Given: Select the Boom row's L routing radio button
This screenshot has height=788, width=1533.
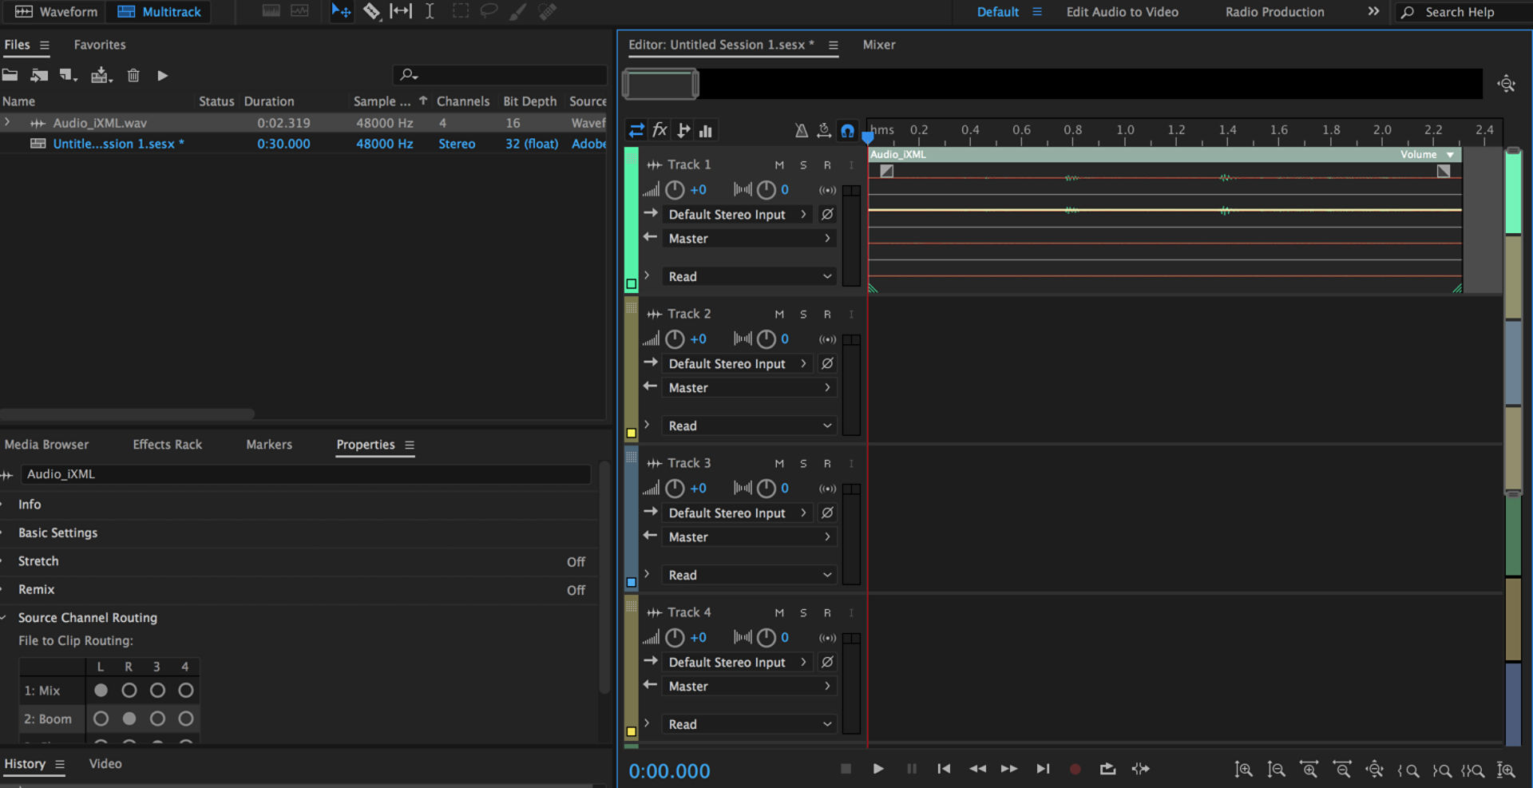Looking at the screenshot, I should [101, 719].
